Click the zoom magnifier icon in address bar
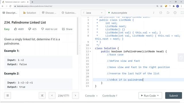The width and height of the screenshot is (184, 103). [x=157, y=6]
